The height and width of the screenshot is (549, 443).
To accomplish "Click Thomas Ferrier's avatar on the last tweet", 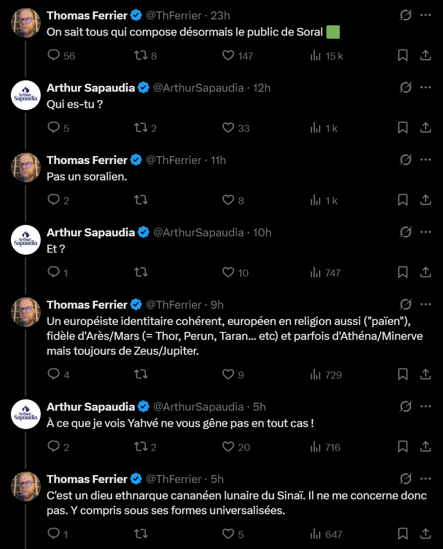I will (x=26, y=486).
